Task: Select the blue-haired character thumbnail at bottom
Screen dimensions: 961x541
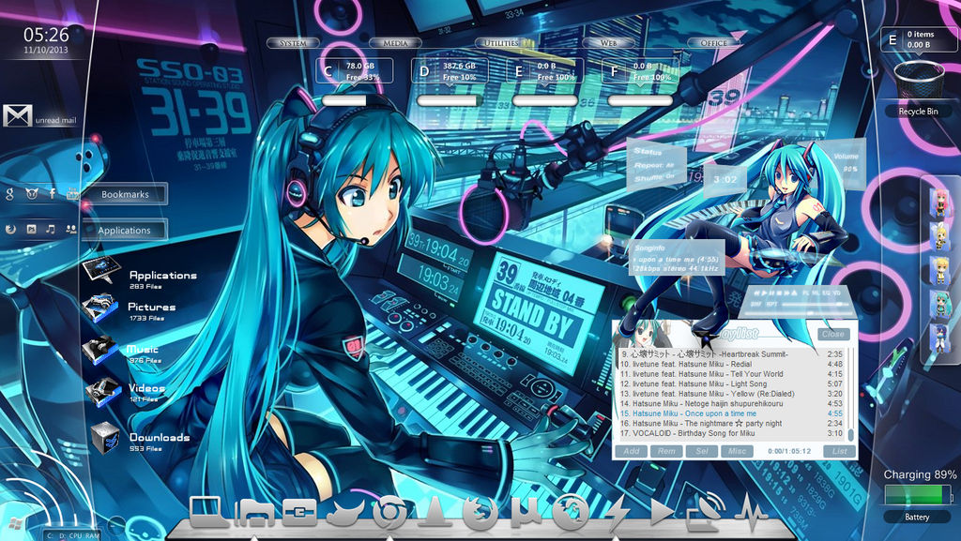Action: [938, 339]
